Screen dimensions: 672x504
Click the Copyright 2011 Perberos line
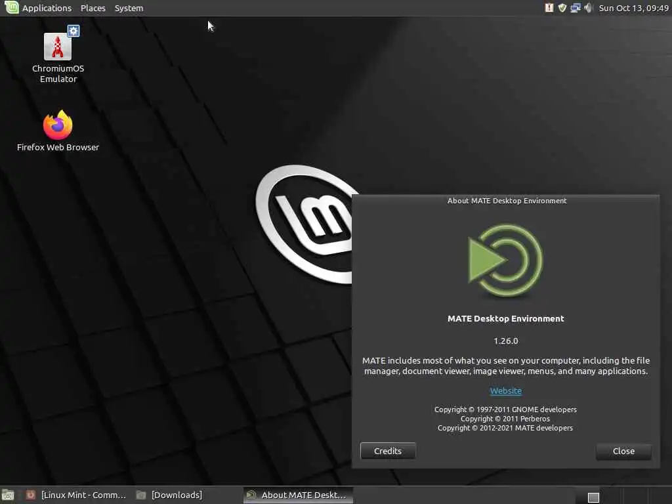[x=505, y=419]
